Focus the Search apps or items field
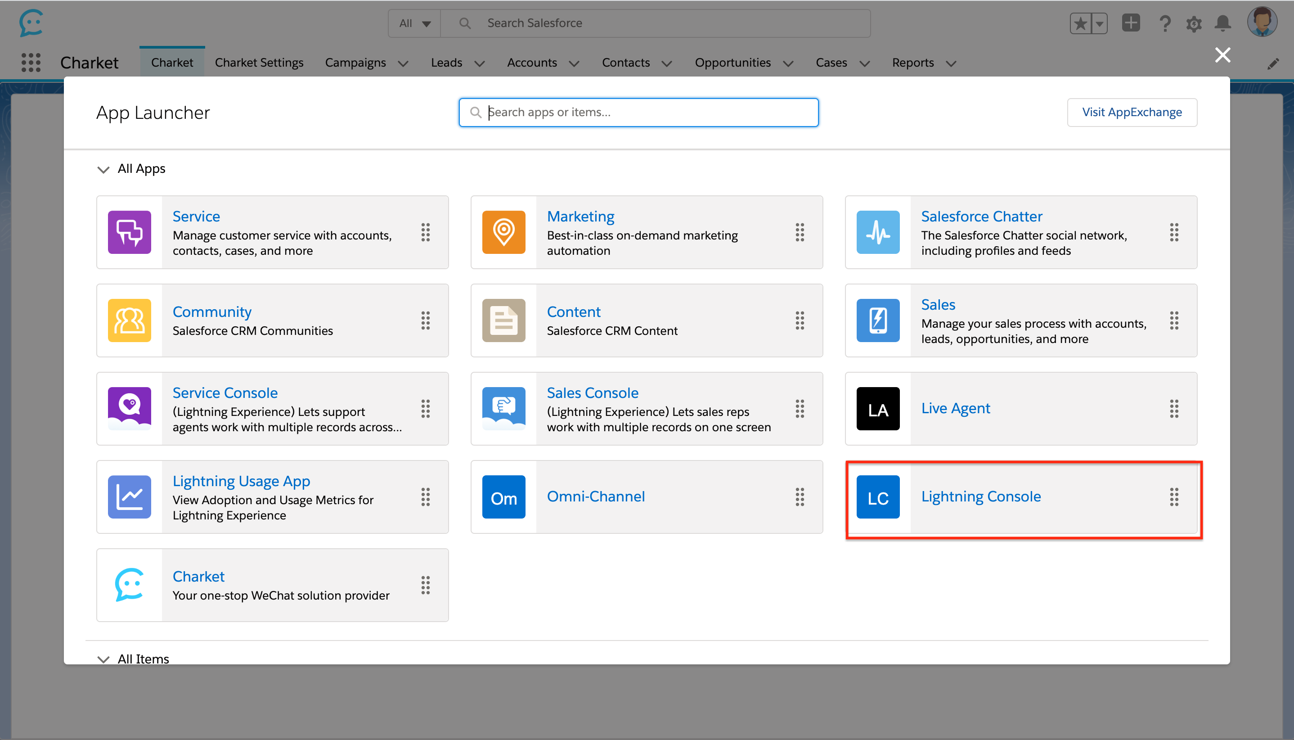The height and width of the screenshot is (740, 1294). click(x=638, y=113)
